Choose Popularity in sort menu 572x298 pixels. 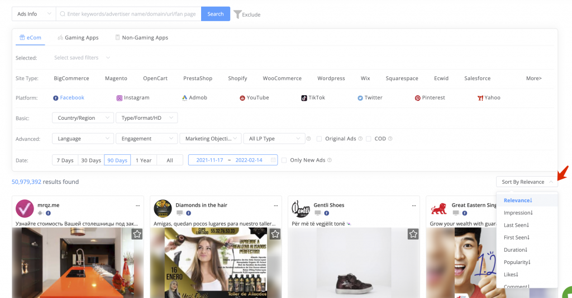click(527, 262)
